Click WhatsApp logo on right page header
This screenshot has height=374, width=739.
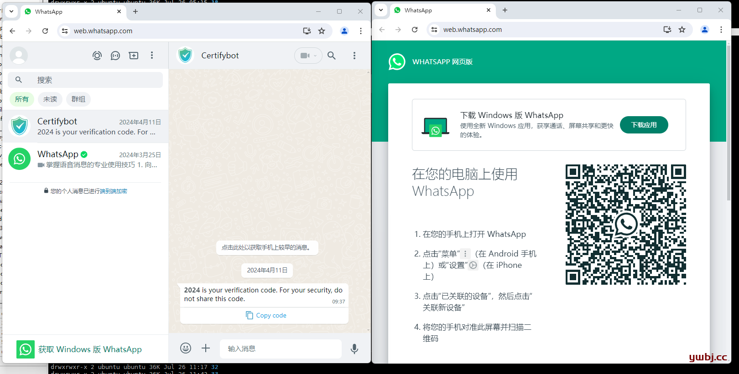(x=397, y=61)
